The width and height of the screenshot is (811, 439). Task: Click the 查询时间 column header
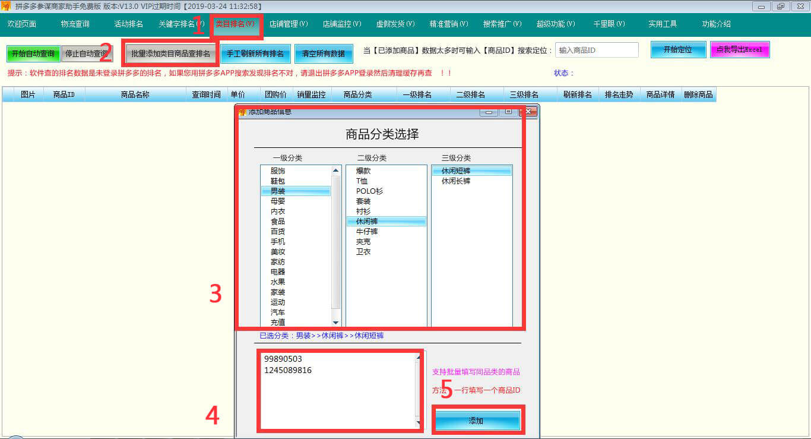[206, 94]
